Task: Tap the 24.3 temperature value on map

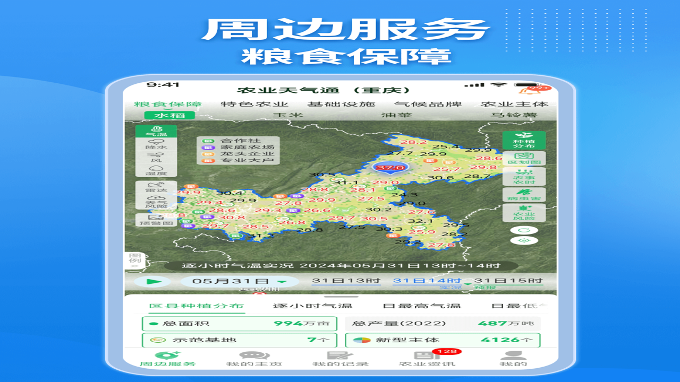Action: pyautogui.click(x=404, y=195)
